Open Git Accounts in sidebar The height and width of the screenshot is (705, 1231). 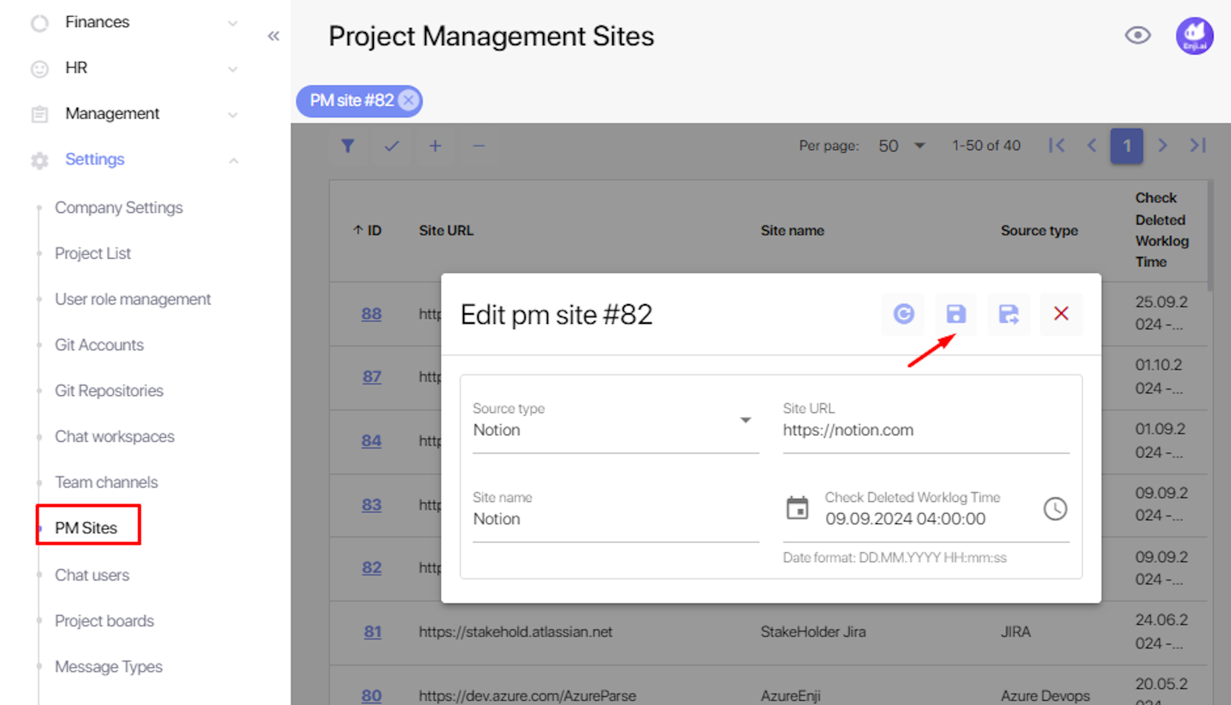click(100, 345)
